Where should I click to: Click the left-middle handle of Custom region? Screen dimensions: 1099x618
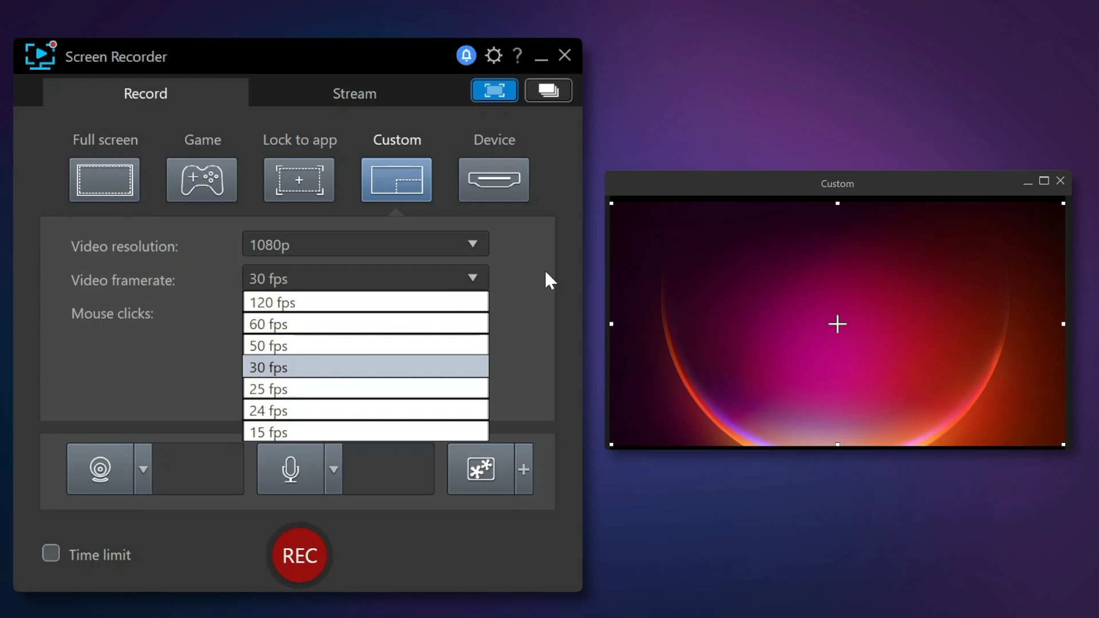coord(611,324)
